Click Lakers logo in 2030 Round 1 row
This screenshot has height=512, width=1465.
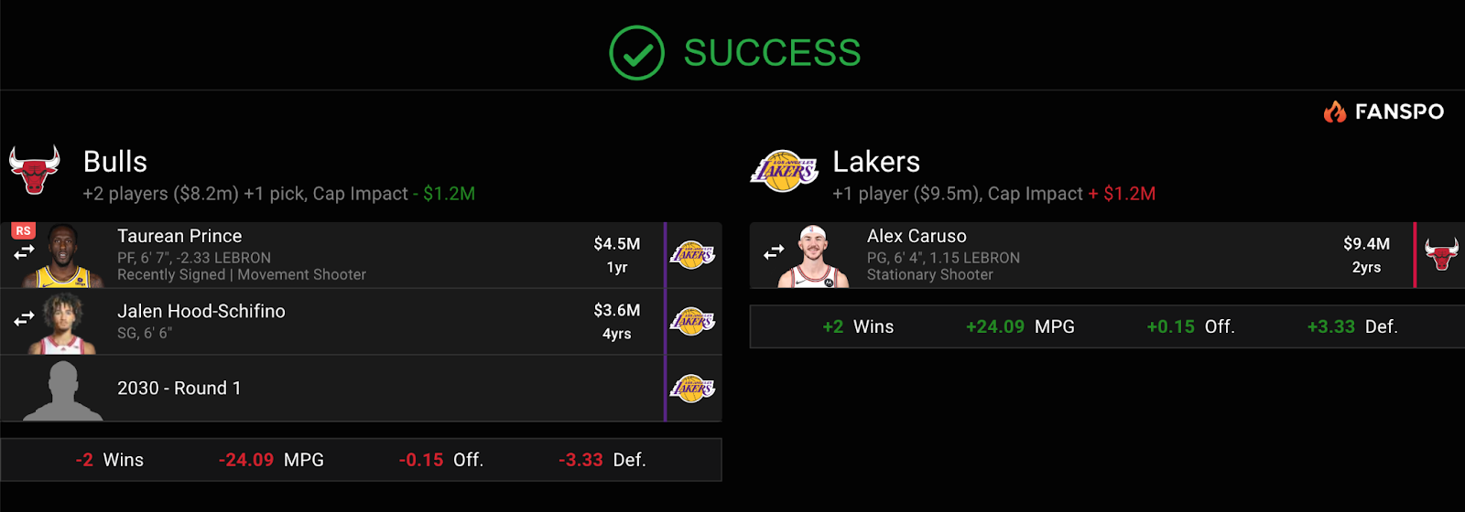(692, 389)
